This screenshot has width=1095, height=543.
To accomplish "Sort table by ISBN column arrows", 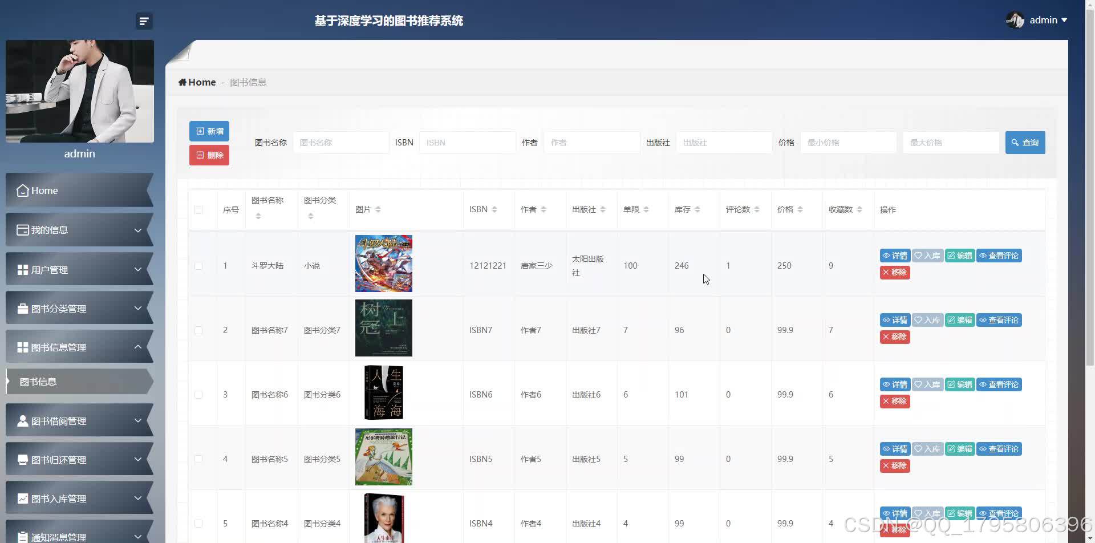I will pos(494,209).
